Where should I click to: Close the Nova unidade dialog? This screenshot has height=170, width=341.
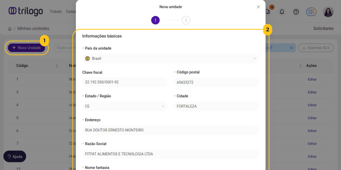pyautogui.click(x=258, y=7)
